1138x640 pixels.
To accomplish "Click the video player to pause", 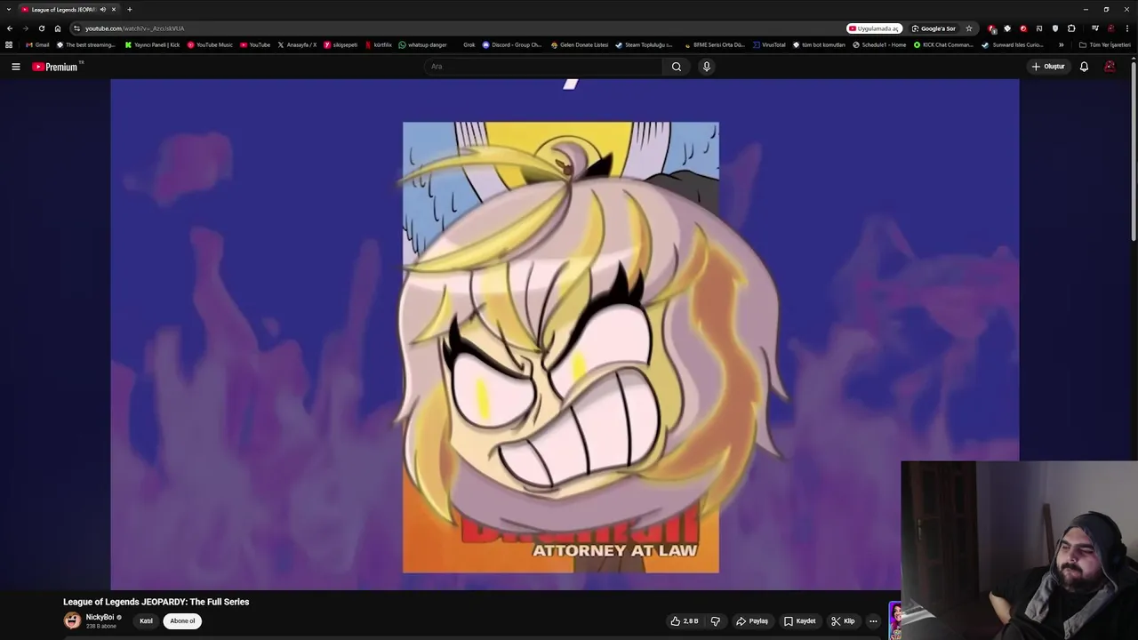I will [565, 334].
